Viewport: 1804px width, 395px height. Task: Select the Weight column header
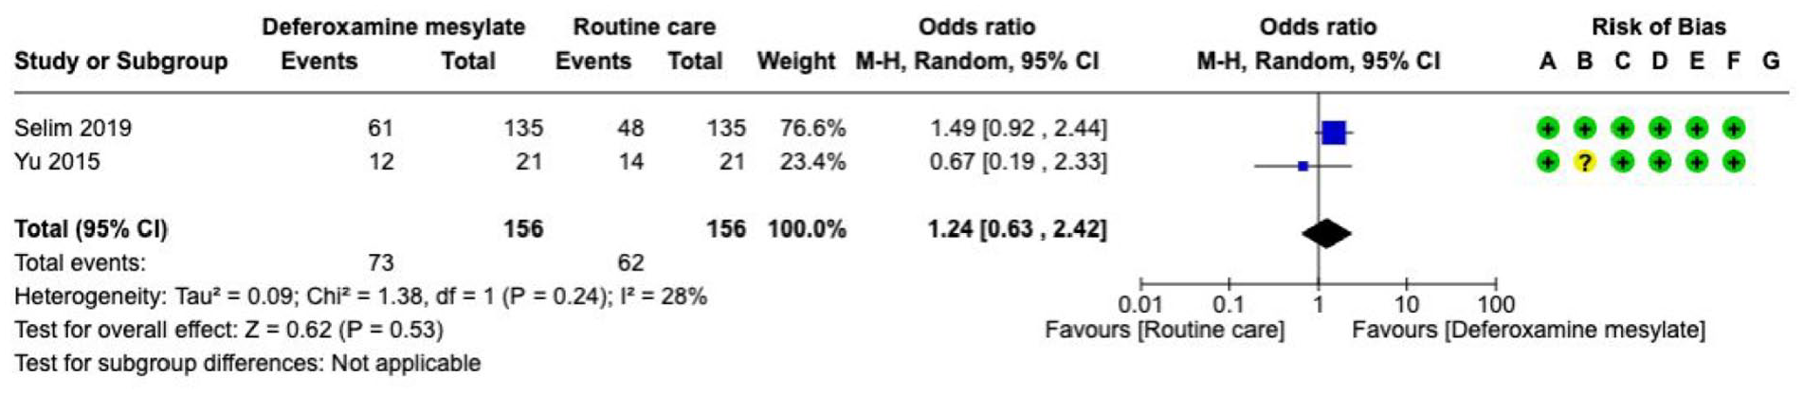(x=795, y=62)
